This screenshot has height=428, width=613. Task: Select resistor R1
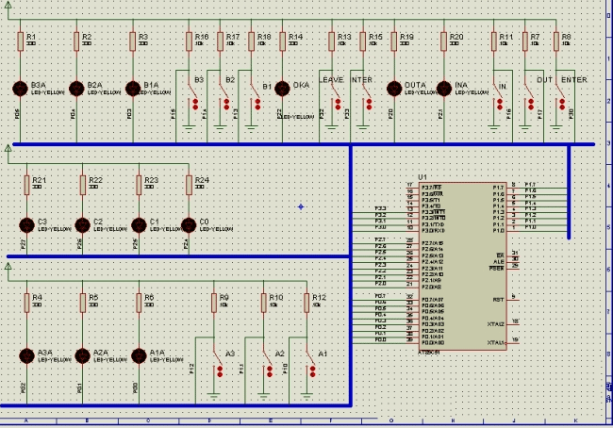(20, 41)
